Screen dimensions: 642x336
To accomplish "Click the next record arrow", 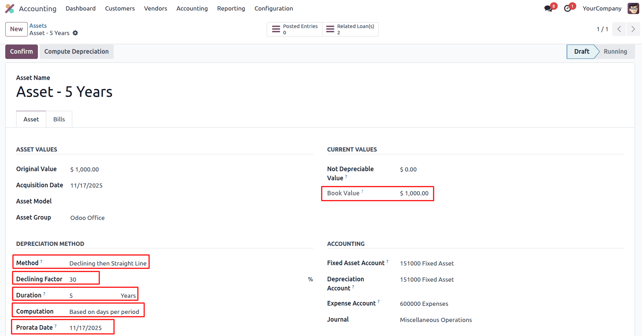I will [x=633, y=29].
